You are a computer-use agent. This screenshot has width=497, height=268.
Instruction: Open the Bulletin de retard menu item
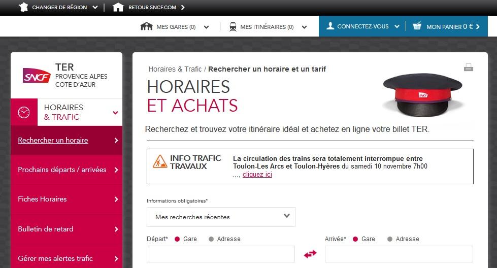click(66, 229)
